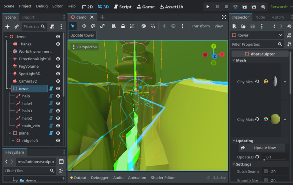Toggle visibility of Camera3D node
293x185 pixels.
click(58, 81)
